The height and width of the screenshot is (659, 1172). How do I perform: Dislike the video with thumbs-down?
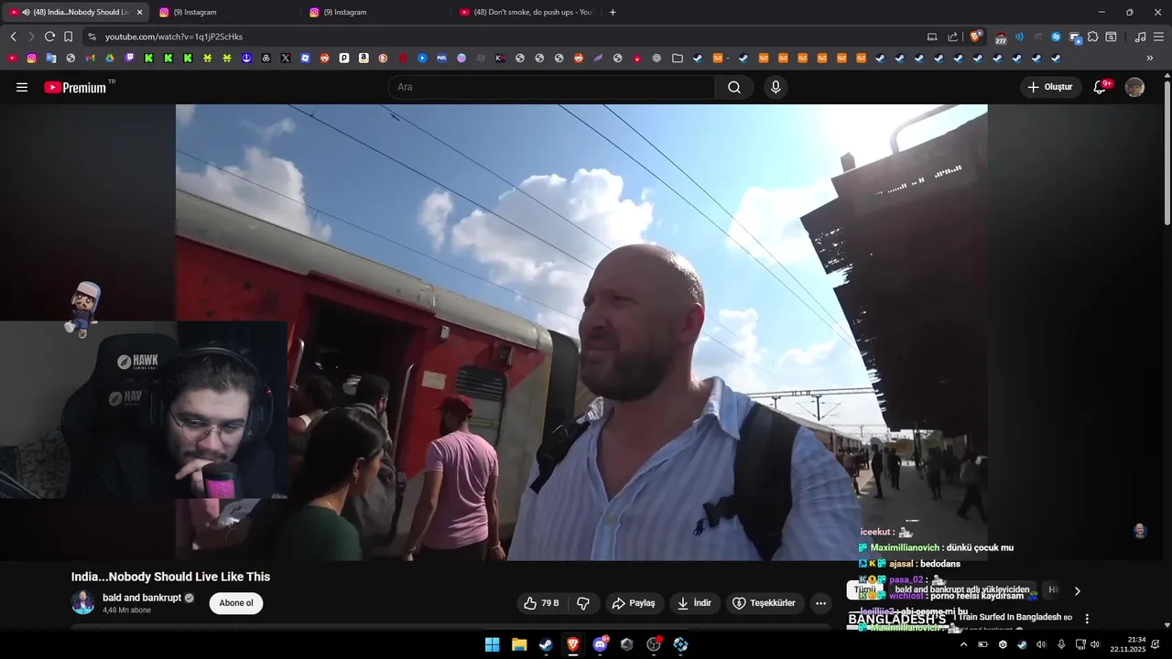pyautogui.click(x=583, y=603)
